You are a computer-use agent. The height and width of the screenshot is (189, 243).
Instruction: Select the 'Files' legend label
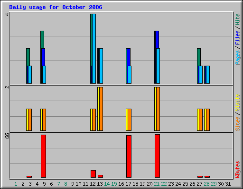click(237, 38)
